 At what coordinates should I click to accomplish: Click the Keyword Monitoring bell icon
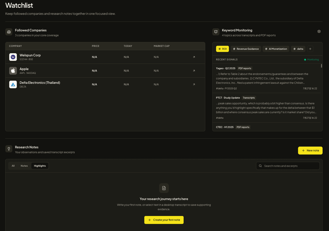tap(216, 32)
